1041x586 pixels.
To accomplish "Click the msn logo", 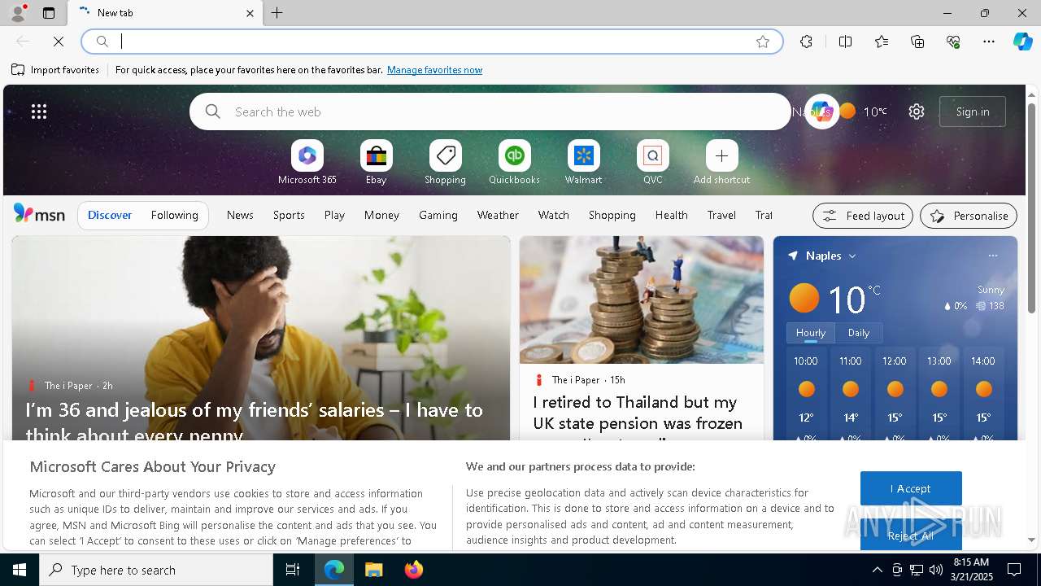I will tap(39, 214).
